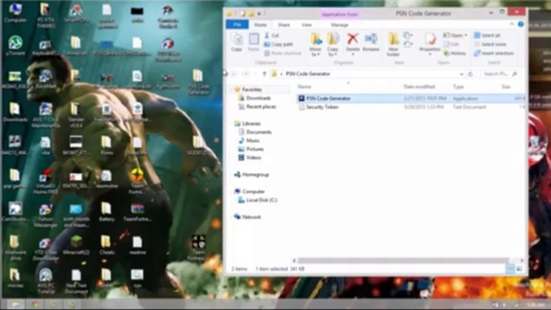Click Select all in the ribbon
This screenshot has height=310, width=551.
pyautogui.click(x=487, y=35)
